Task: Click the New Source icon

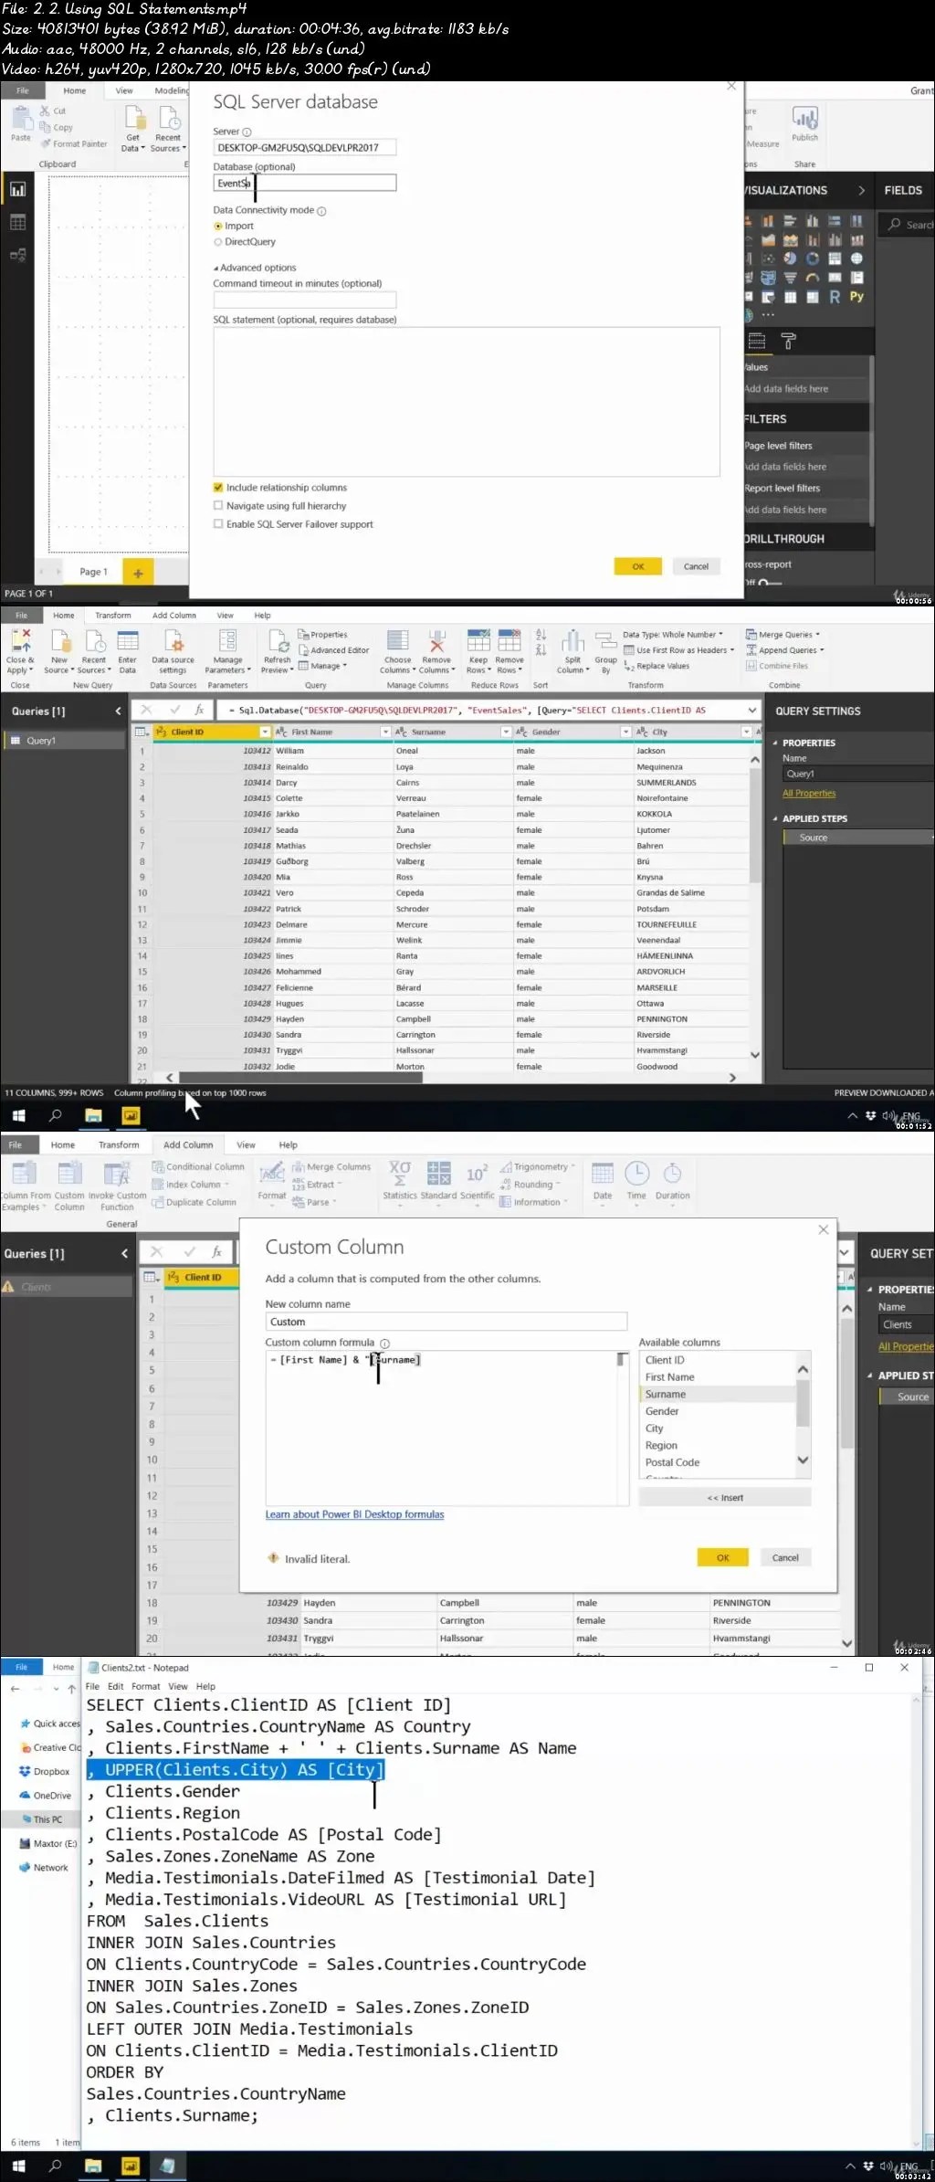Action: click(x=59, y=640)
